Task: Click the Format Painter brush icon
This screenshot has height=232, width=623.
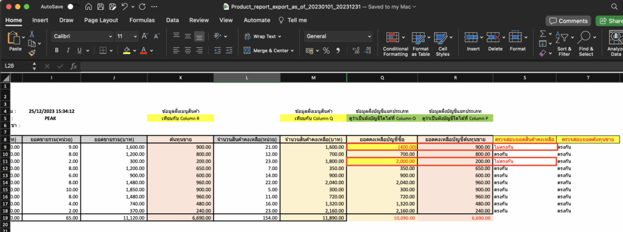Action: [x=32, y=53]
